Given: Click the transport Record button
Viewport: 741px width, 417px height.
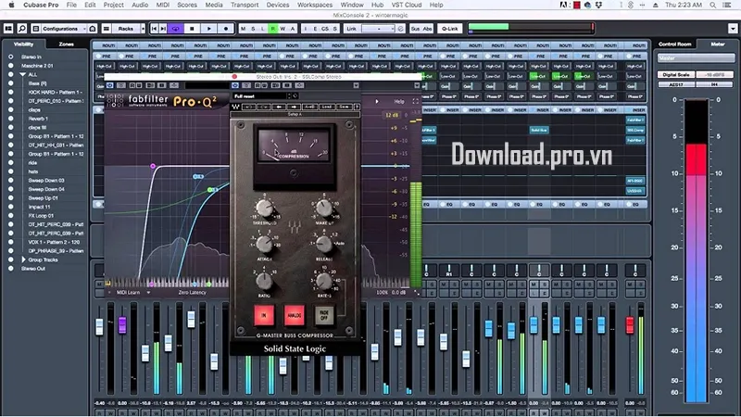Looking at the screenshot, I should coord(226,29).
